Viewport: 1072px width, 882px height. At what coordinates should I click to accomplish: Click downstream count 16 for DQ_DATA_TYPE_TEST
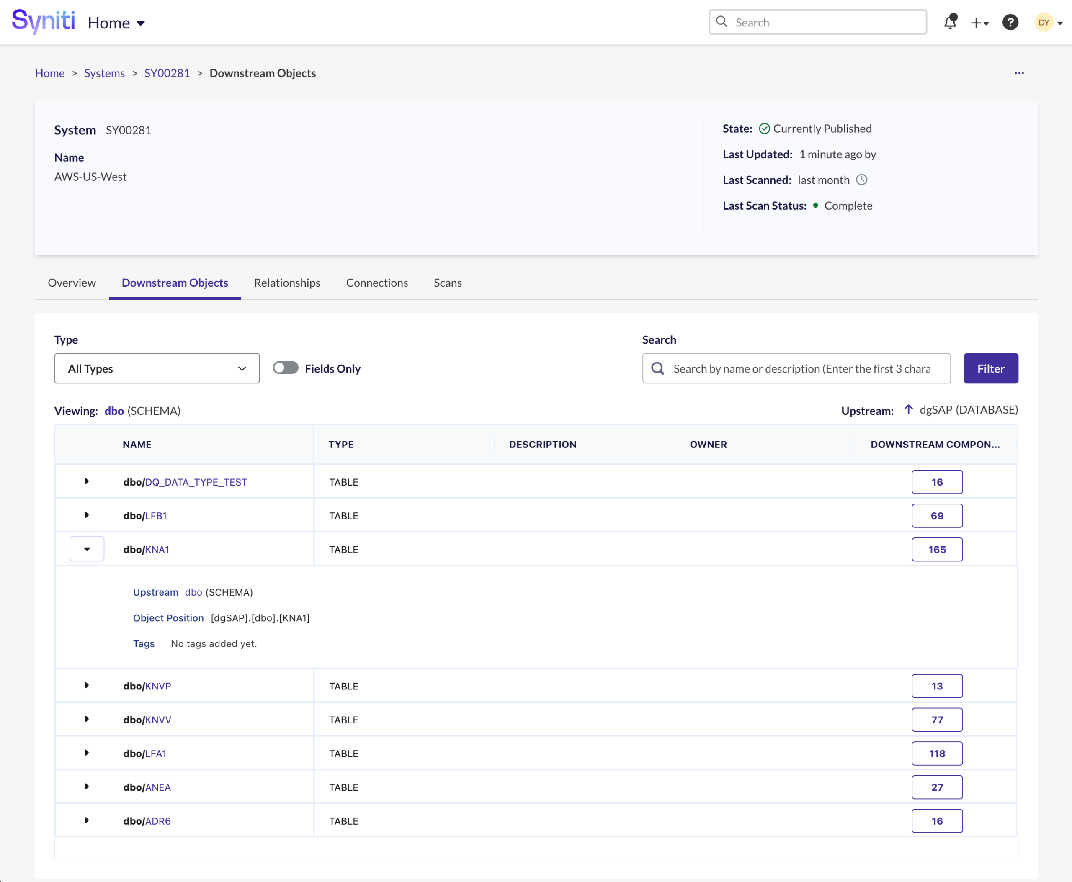(937, 482)
